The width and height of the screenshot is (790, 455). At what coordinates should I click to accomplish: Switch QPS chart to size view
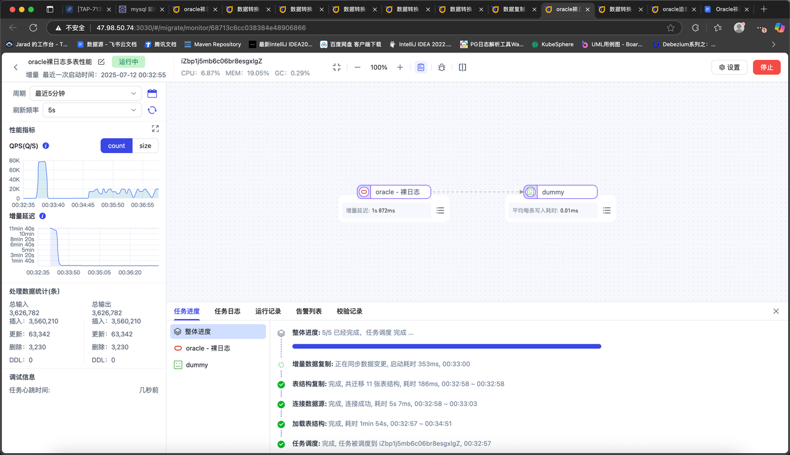click(x=145, y=146)
